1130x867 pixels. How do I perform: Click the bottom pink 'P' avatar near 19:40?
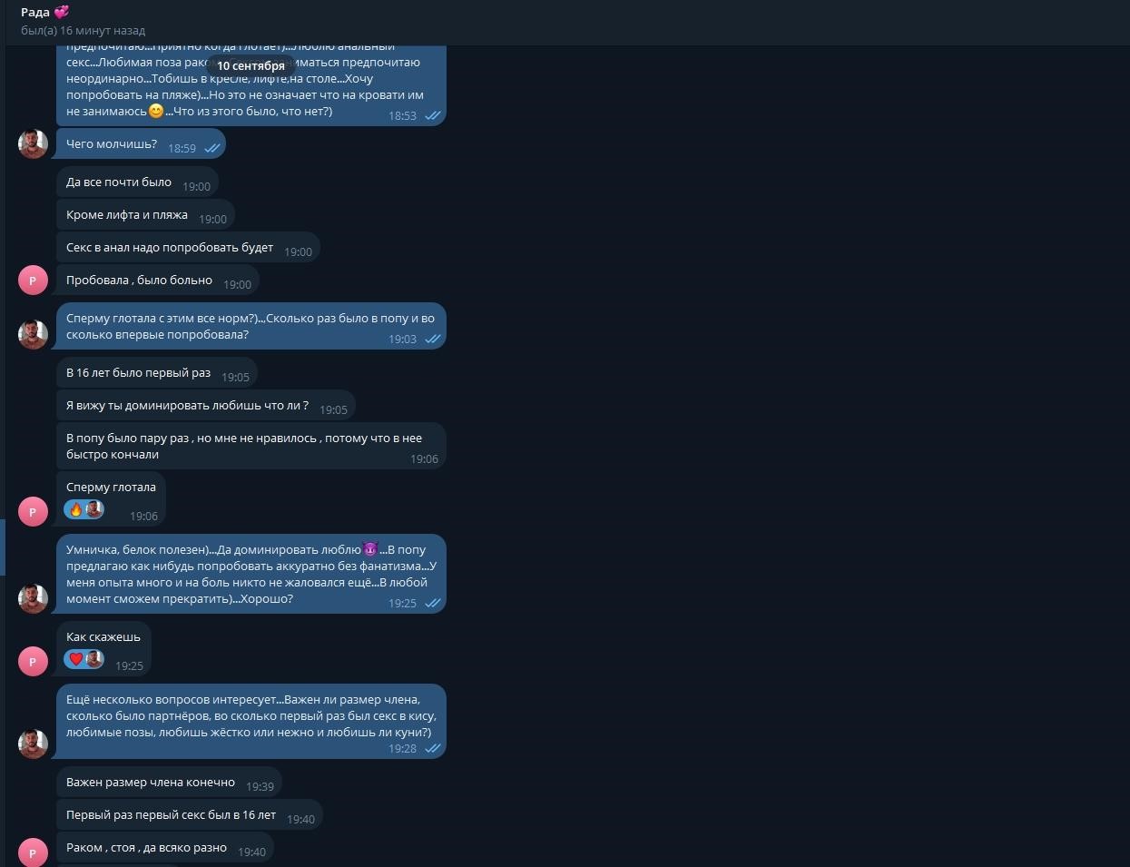(33, 852)
